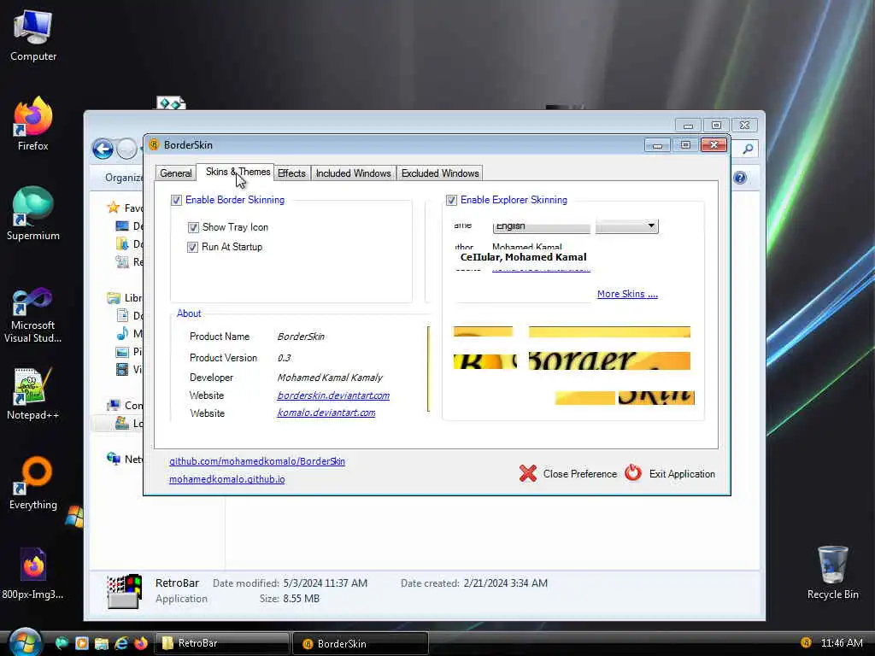Click the BorderSkin tray icon

coord(806,642)
